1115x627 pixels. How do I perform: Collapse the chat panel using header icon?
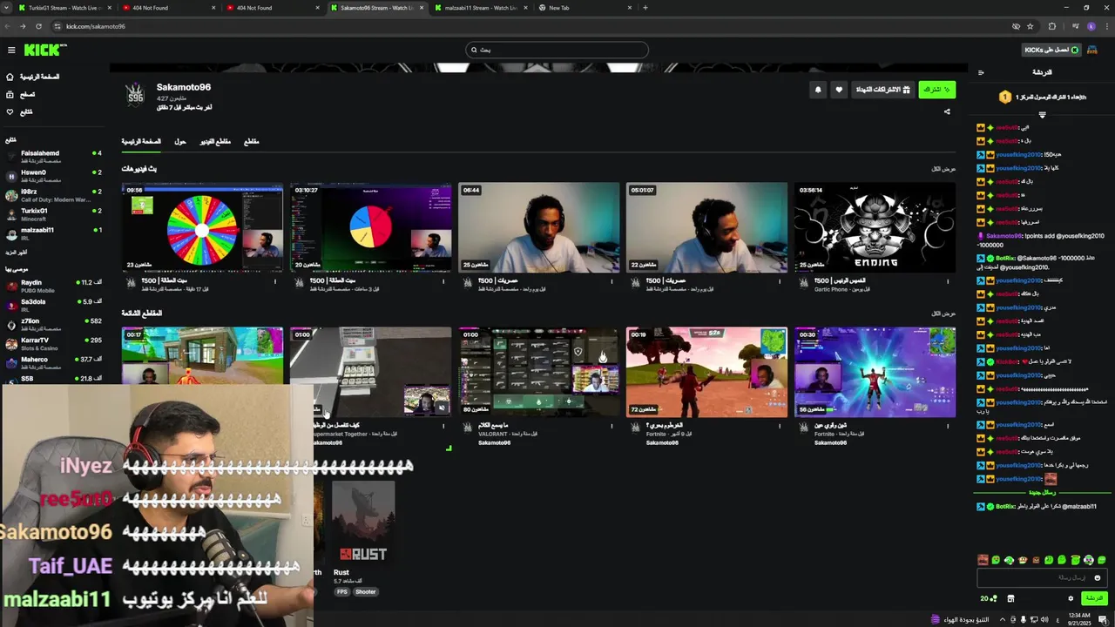(x=981, y=72)
